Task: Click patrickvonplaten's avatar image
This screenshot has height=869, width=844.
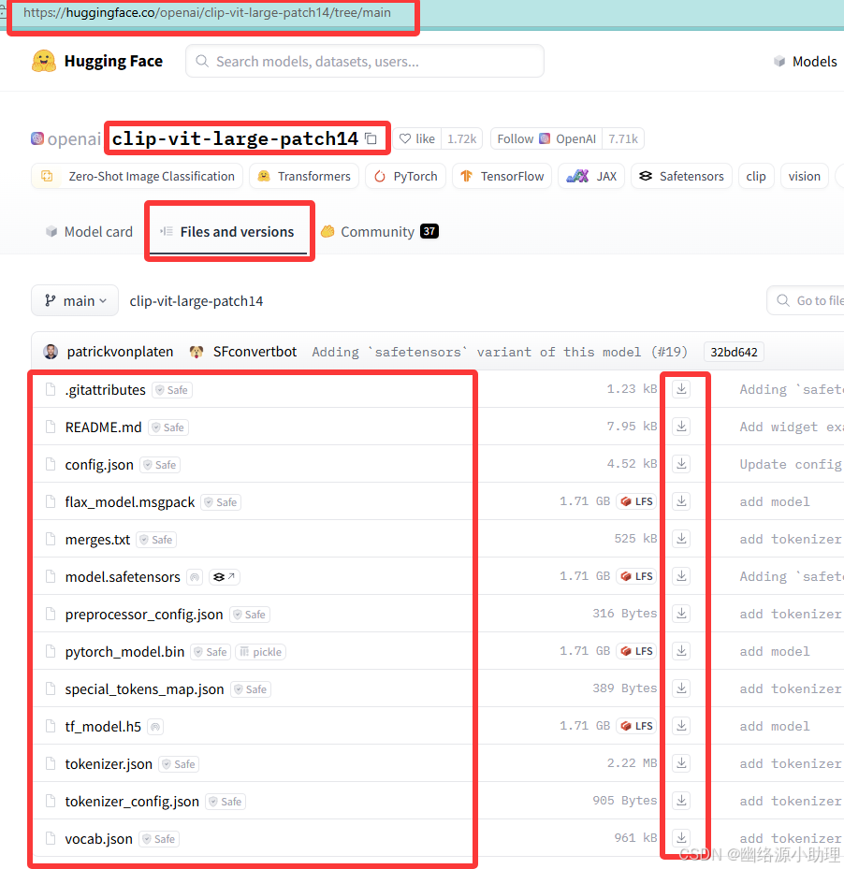Action: point(51,352)
